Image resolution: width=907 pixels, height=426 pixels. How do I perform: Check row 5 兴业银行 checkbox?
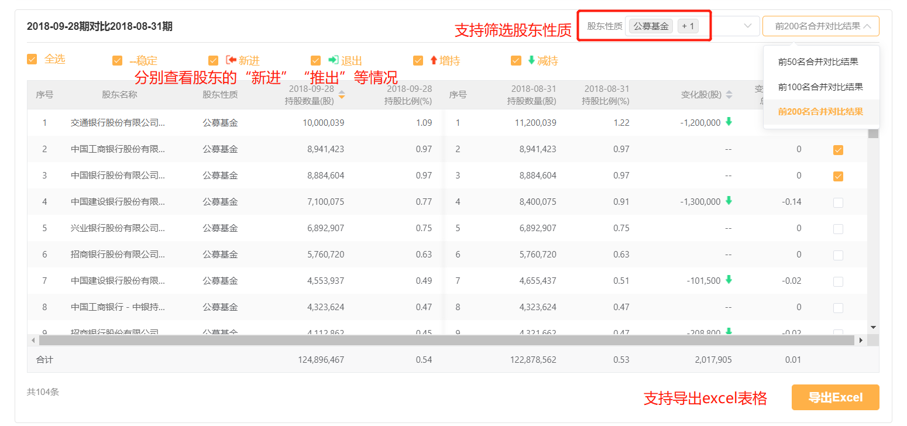[x=838, y=229]
